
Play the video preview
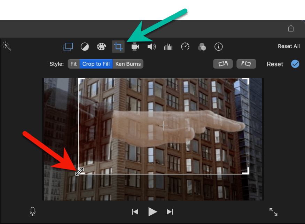click(x=152, y=212)
